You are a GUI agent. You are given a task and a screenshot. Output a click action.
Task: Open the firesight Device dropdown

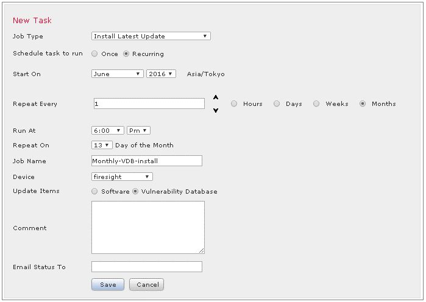(x=122, y=177)
